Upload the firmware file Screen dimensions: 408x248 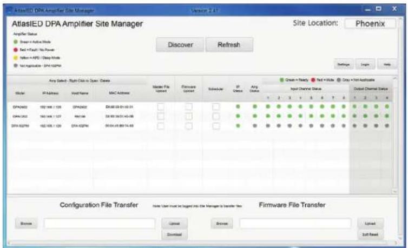[370, 223]
